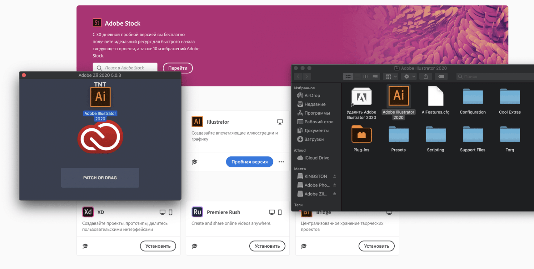Click the desktop platform icon on Illustrator card
The image size is (534, 269).
point(280,122)
